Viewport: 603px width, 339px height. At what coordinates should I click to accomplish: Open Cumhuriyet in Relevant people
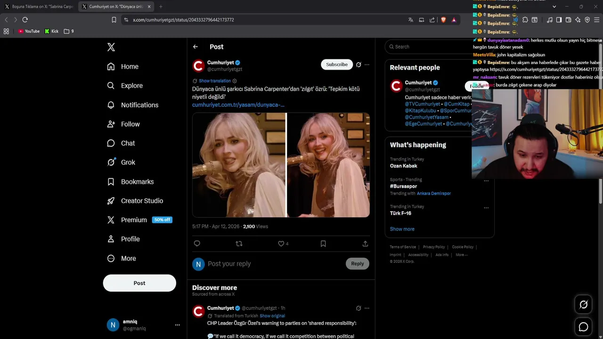pos(418,82)
